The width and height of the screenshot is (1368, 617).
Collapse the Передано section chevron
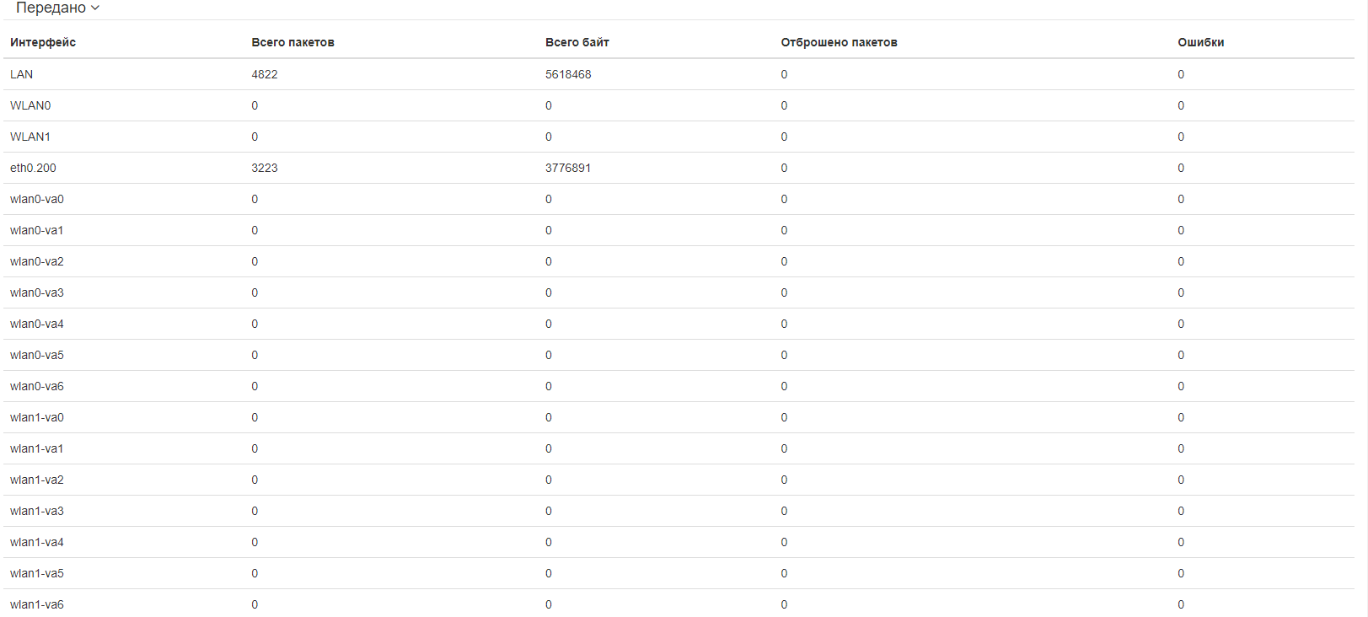coord(95,8)
